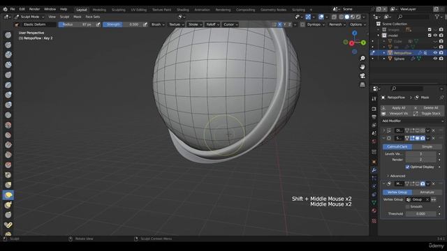Open the Sculpt Mode dropdown

[x=30, y=17]
